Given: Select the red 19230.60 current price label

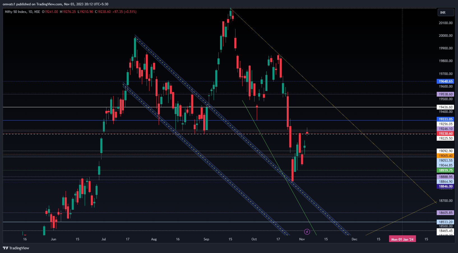Looking at the screenshot, I should click(445, 134).
